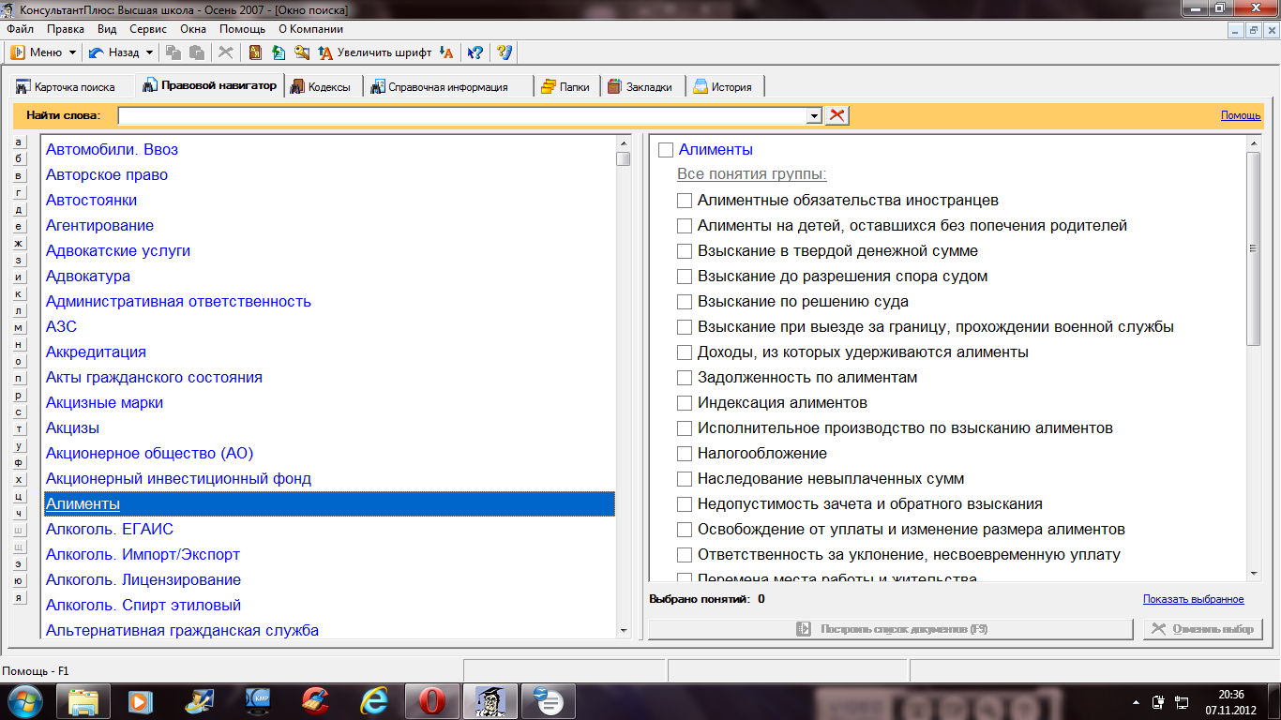Check Взыскание по решению суда
This screenshot has width=1281, height=720.
tap(685, 302)
